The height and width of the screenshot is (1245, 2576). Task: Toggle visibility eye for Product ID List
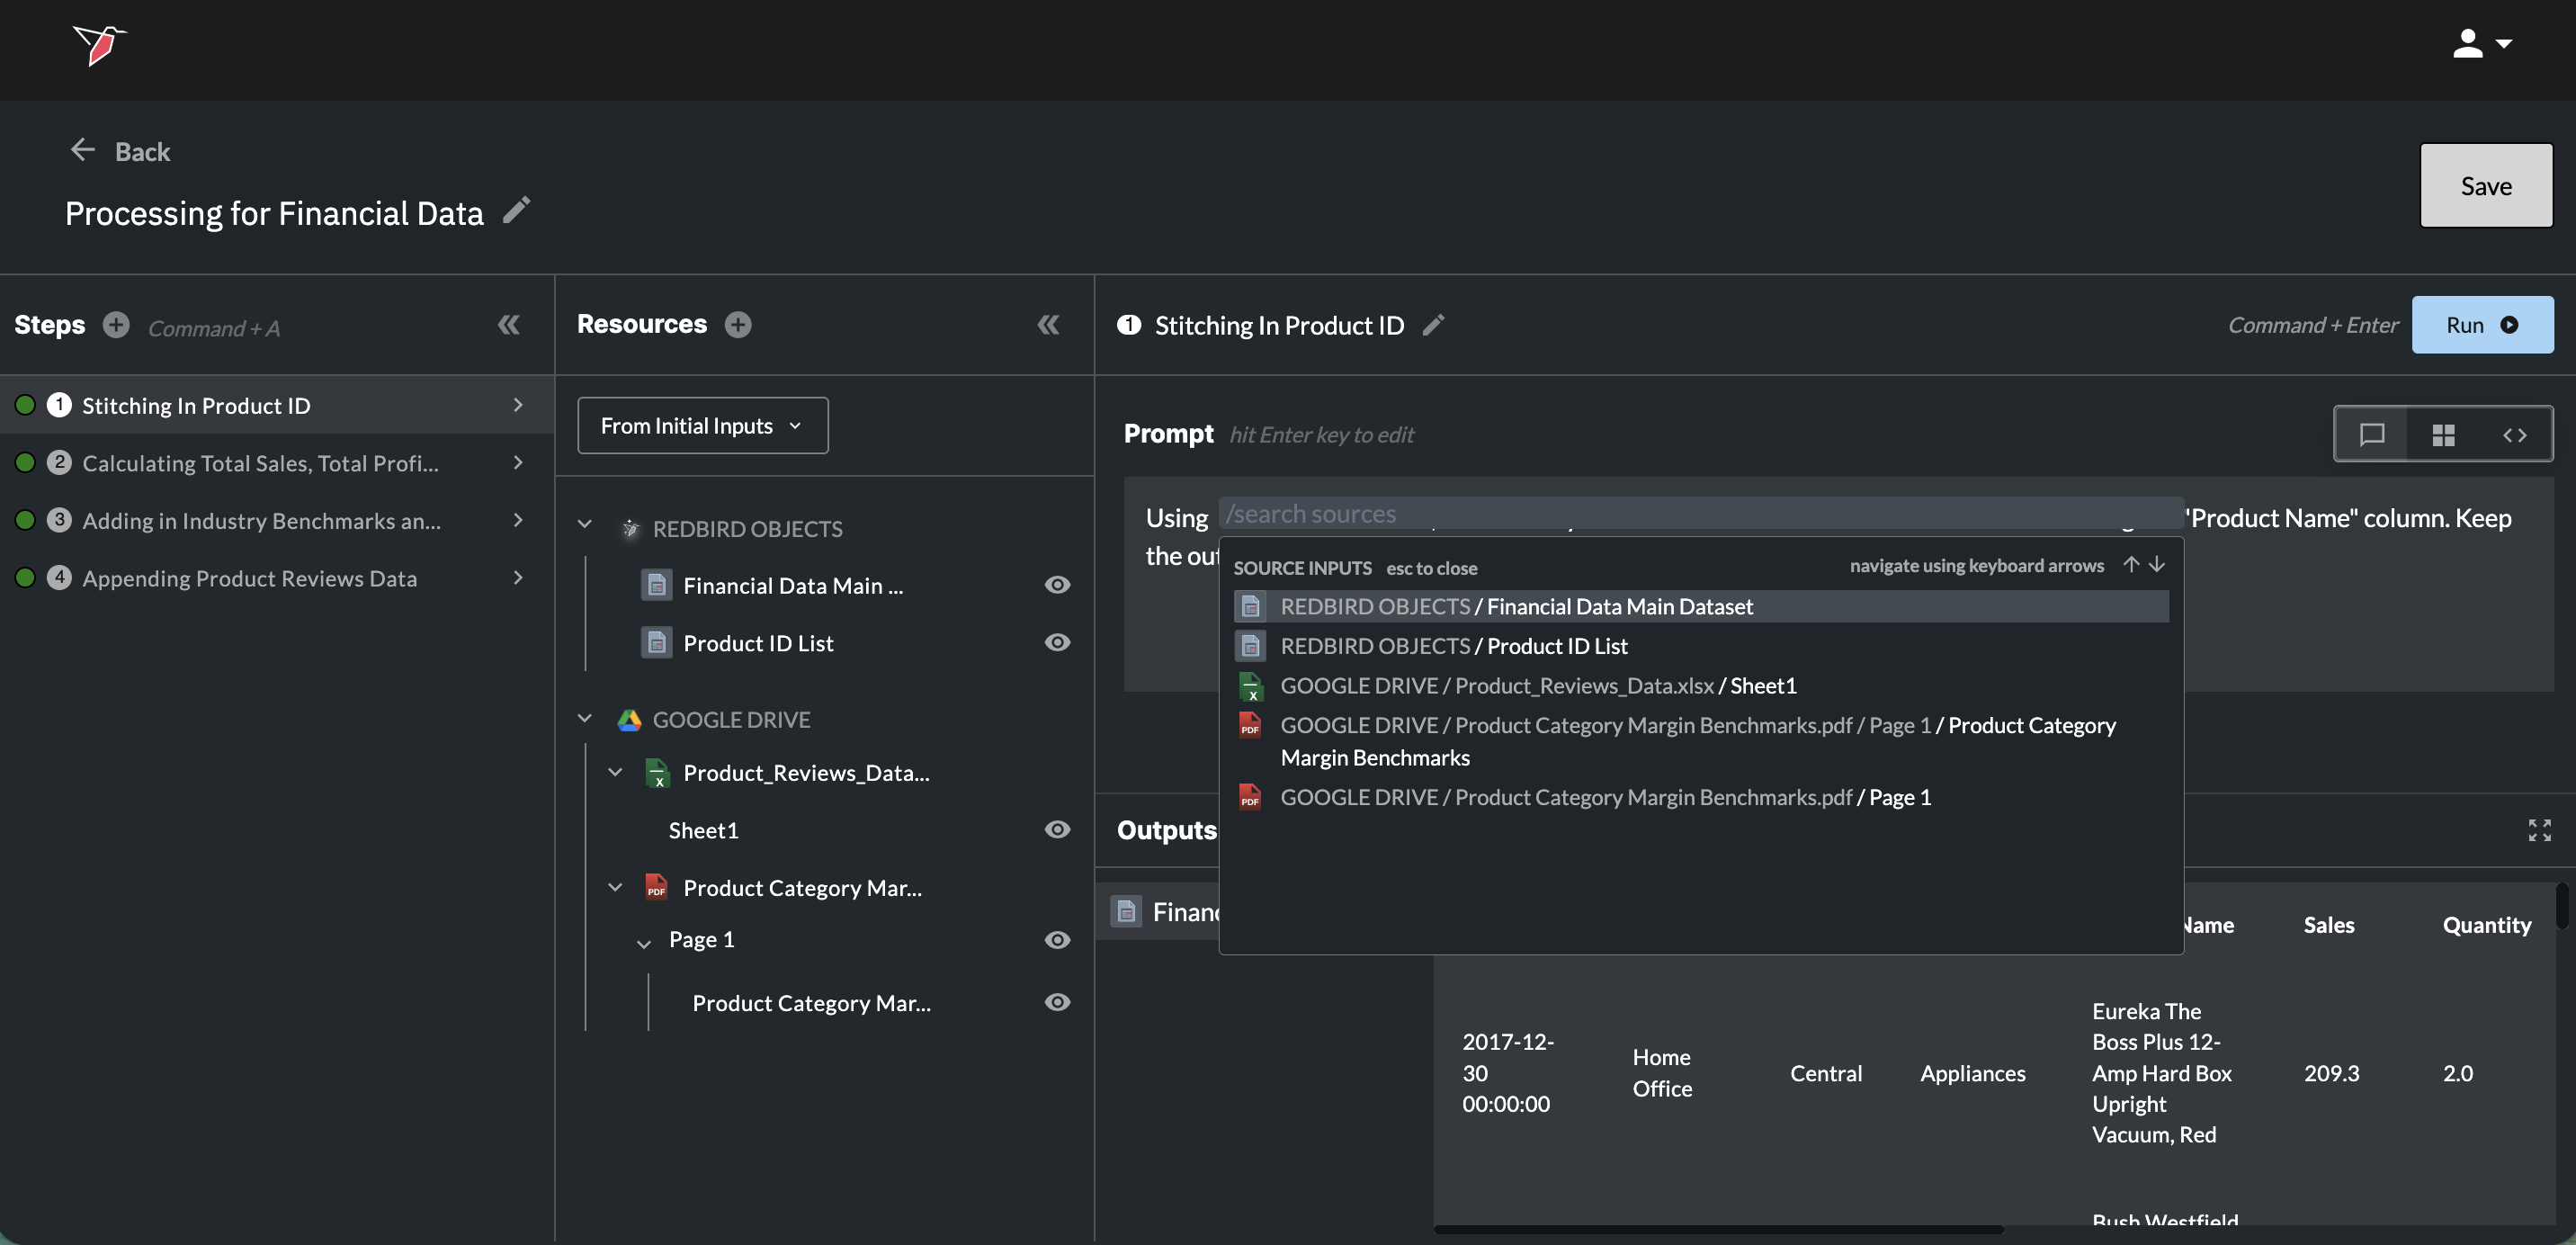[1057, 643]
